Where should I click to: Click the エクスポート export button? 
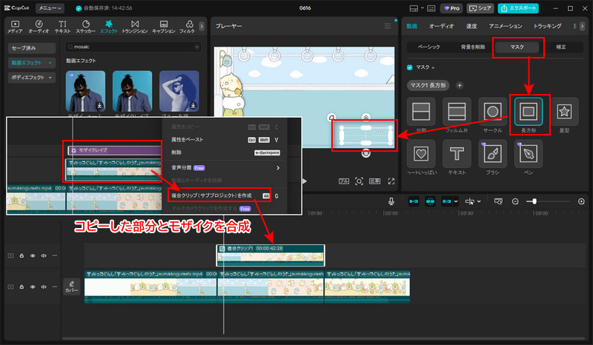(518, 8)
